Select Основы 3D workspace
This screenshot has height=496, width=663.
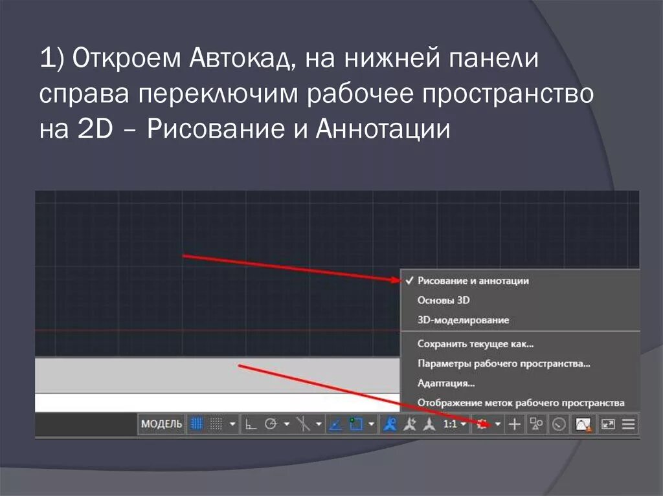pyautogui.click(x=520, y=300)
